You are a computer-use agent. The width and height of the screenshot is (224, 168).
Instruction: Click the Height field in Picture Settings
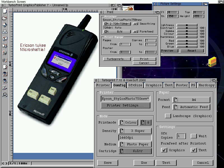pos(198,16)
